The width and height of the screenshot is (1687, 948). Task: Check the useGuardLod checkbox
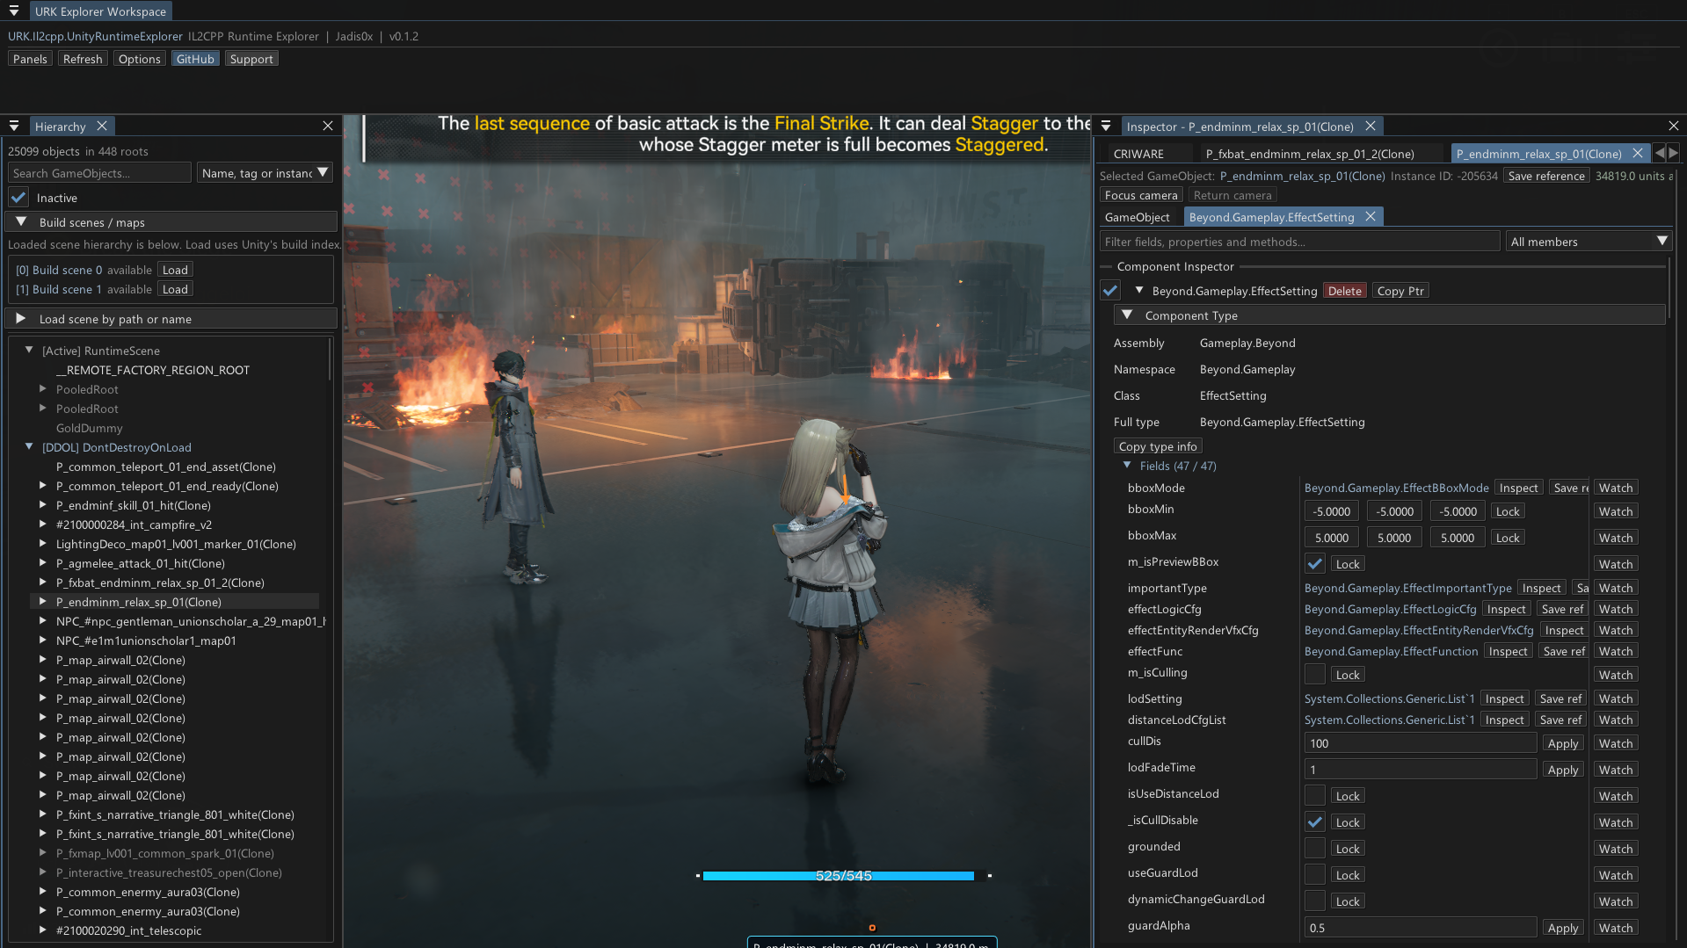coord(1315,874)
